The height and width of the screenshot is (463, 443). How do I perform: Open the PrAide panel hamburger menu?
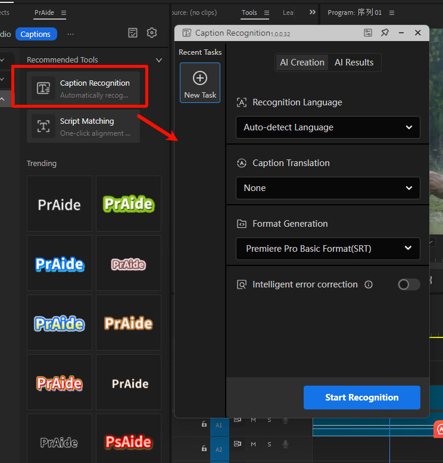[x=64, y=12]
